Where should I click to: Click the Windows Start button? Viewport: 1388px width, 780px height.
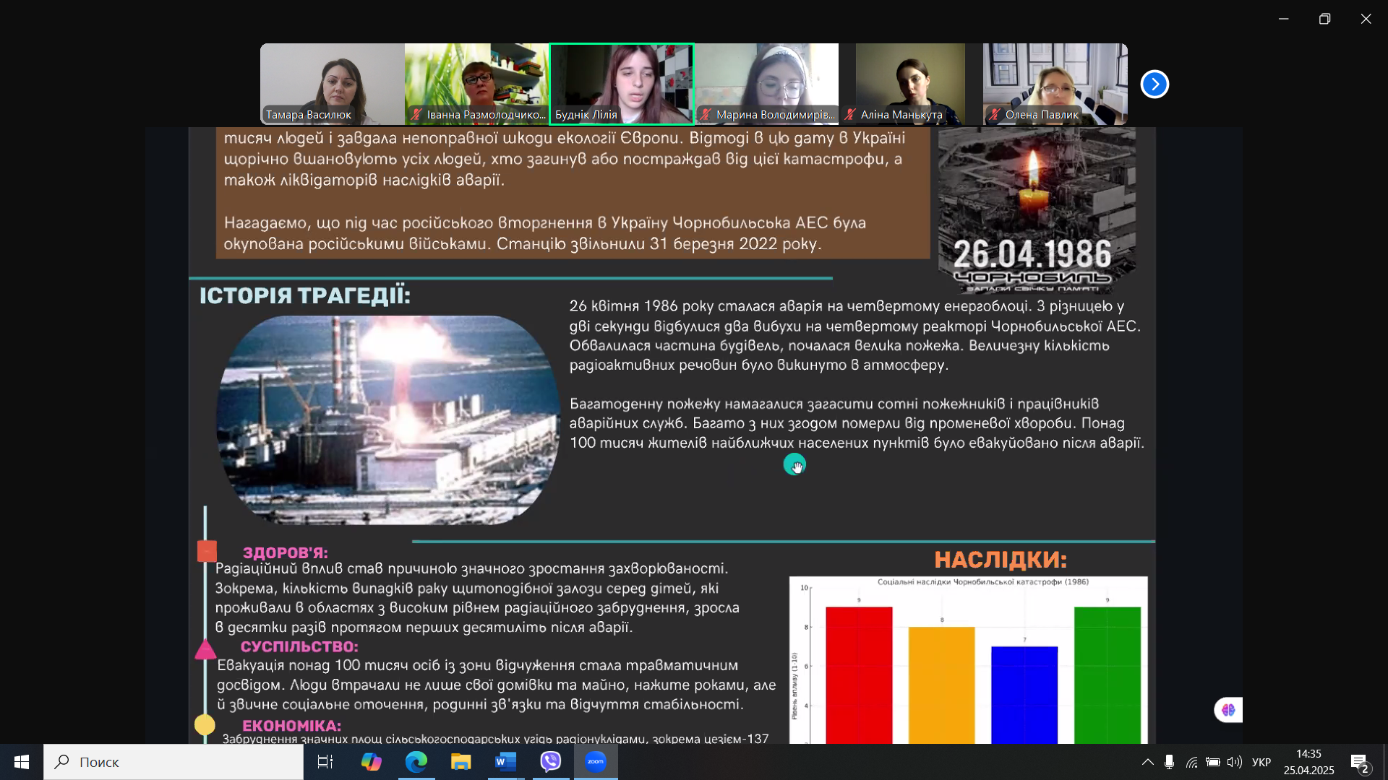tap(22, 762)
